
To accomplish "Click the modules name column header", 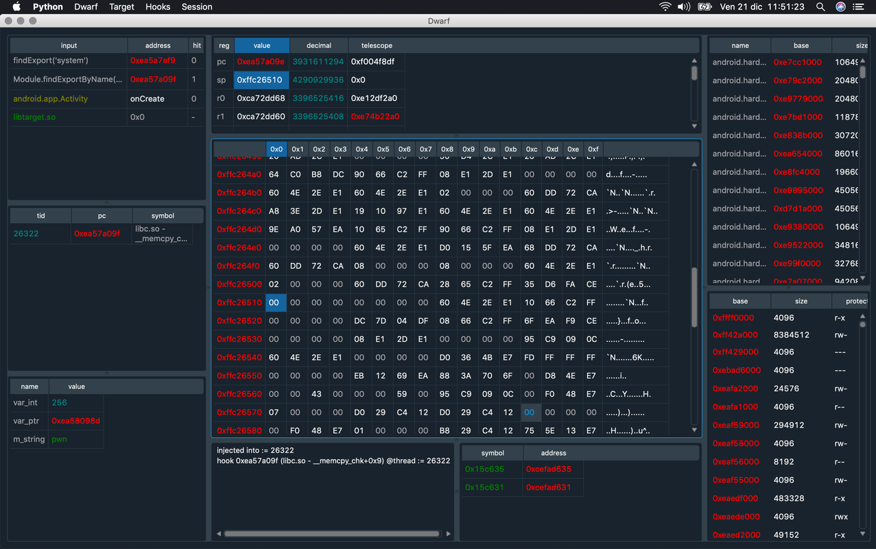I will (740, 45).
